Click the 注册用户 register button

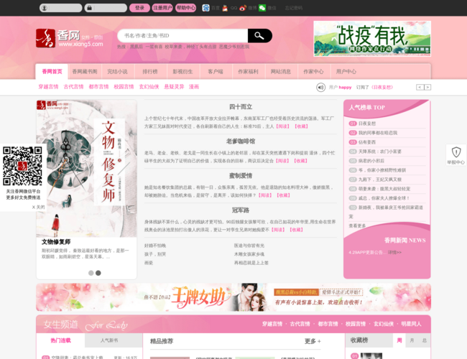(x=162, y=8)
